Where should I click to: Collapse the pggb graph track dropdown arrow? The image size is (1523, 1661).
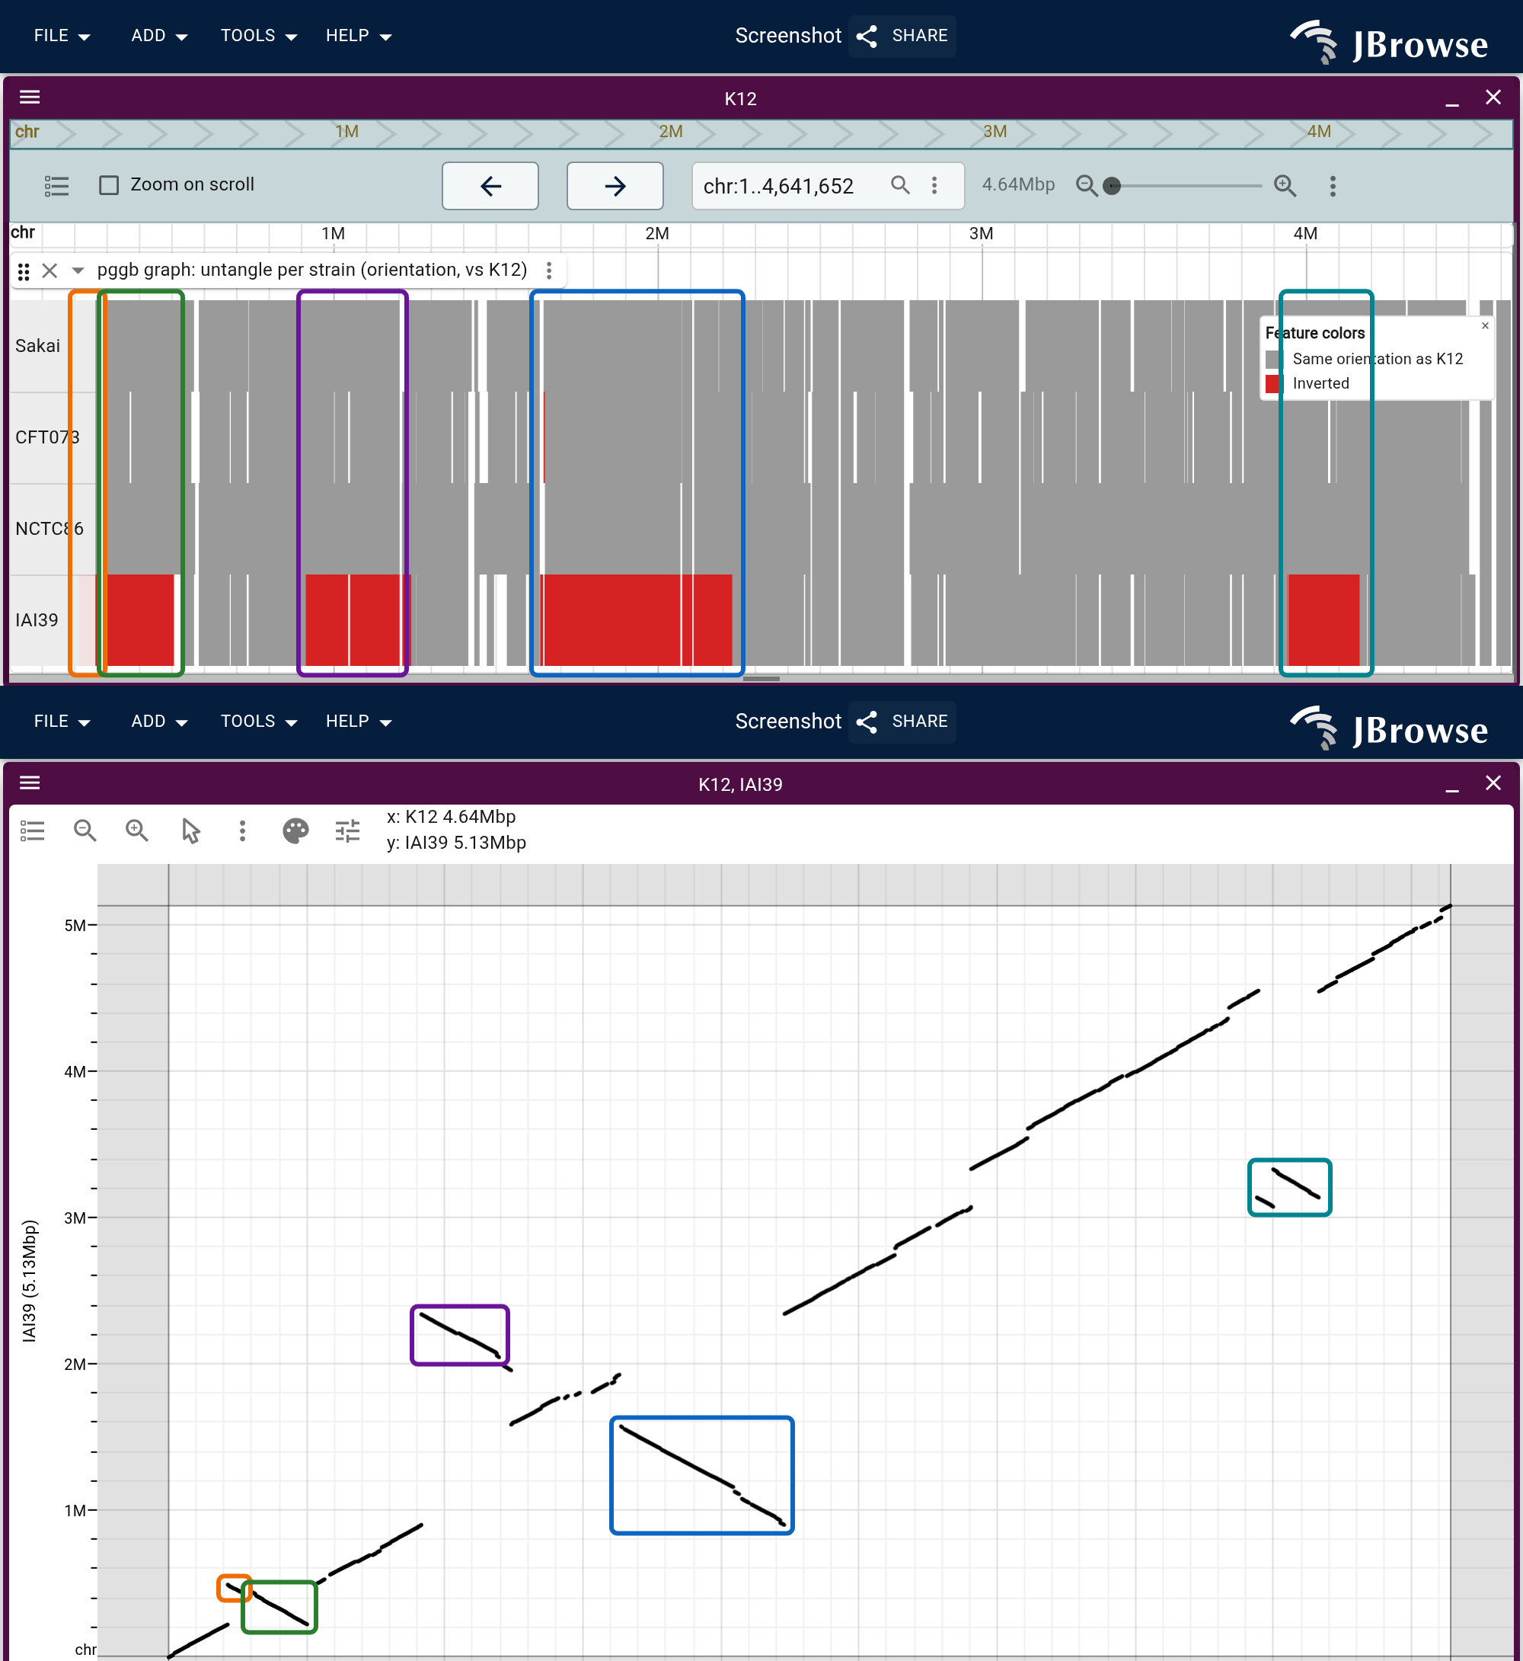click(x=78, y=270)
